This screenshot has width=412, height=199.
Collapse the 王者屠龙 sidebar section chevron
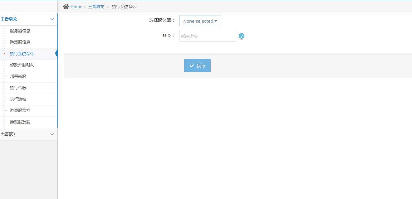coord(52,19)
